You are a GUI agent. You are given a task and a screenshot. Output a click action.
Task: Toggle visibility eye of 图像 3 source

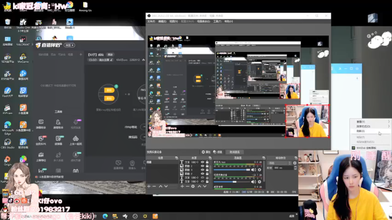coord(203,170)
